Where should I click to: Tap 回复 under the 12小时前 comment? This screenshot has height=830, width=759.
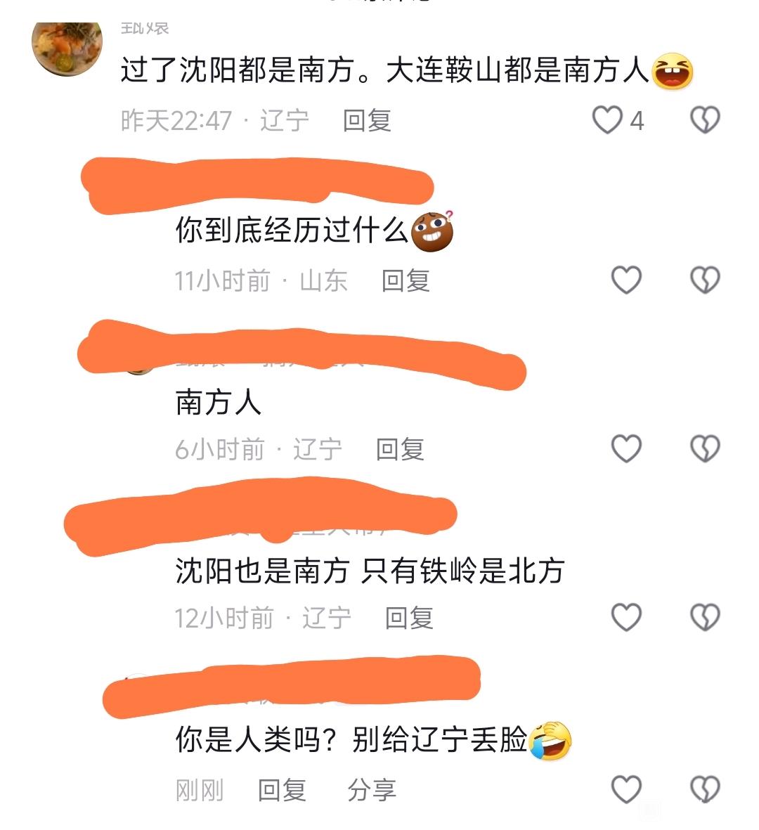click(408, 618)
